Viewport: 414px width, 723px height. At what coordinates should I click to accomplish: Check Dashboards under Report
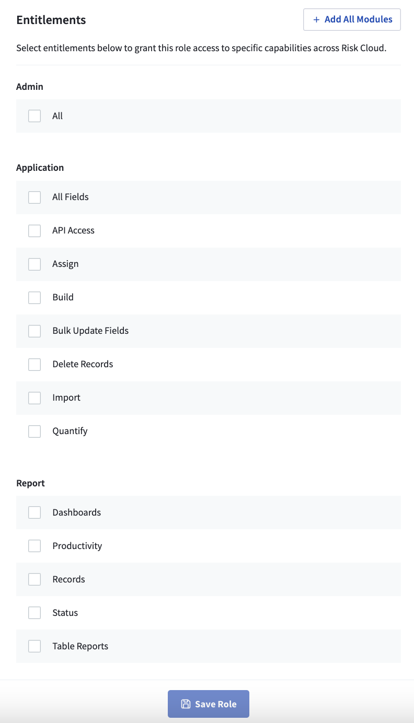click(x=34, y=512)
